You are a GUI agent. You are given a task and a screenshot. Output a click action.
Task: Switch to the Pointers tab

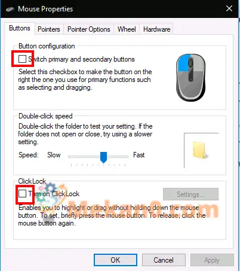[x=49, y=29]
